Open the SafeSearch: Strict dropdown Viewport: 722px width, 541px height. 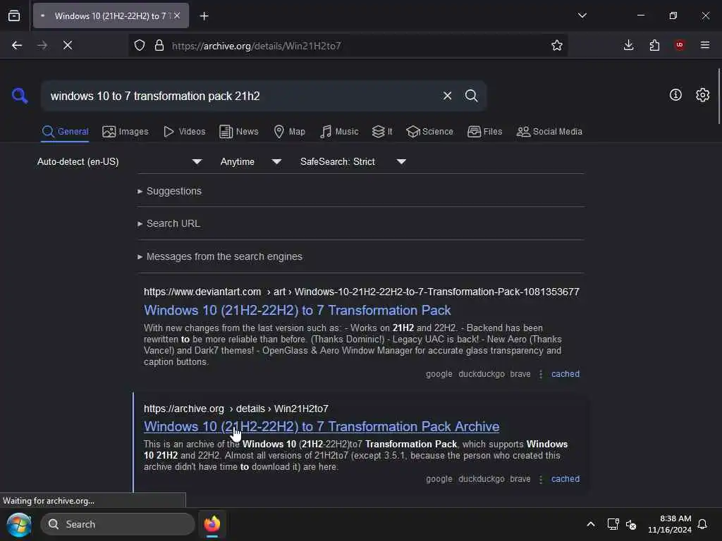click(x=353, y=161)
